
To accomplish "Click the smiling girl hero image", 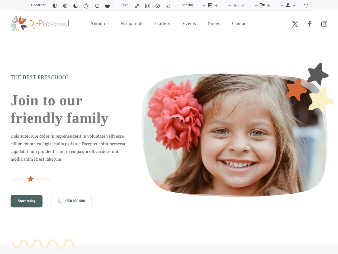I will point(234,135).
